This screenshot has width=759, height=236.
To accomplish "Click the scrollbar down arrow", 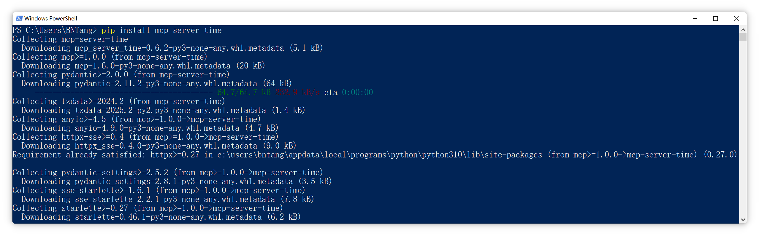I will point(743,220).
